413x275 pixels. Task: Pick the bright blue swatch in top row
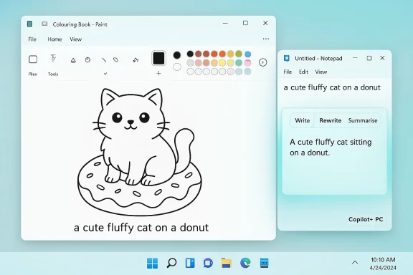pyautogui.click(x=247, y=54)
